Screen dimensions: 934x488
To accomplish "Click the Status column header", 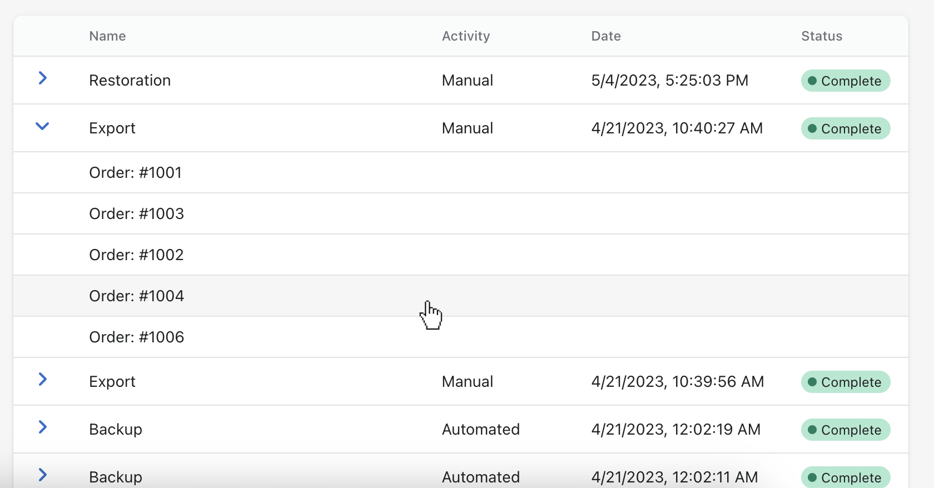I will (x=821, y=36).
